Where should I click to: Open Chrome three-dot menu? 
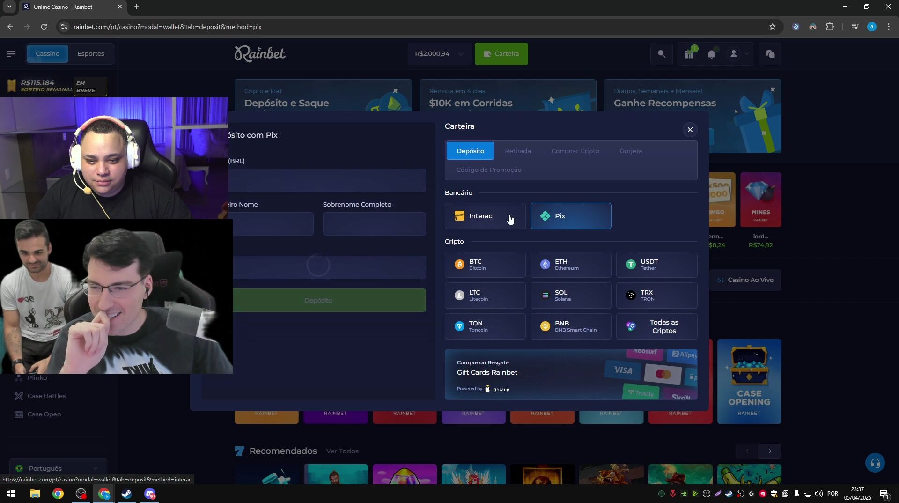(x=889, y=27)
